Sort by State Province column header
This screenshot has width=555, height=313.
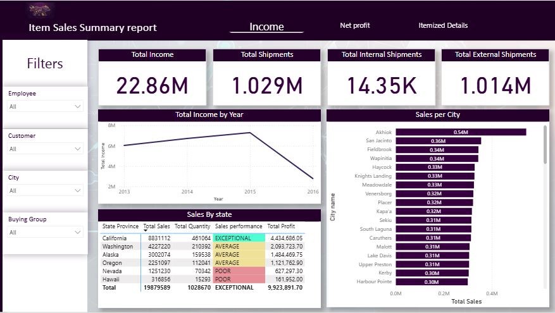point(120,226)
